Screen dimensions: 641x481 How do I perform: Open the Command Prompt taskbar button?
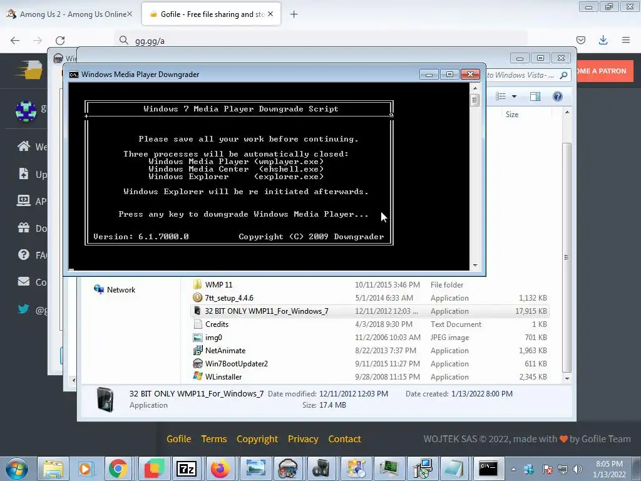488,468
